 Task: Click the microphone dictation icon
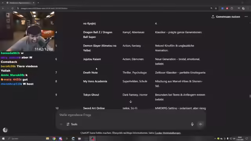tap(192, 124)
